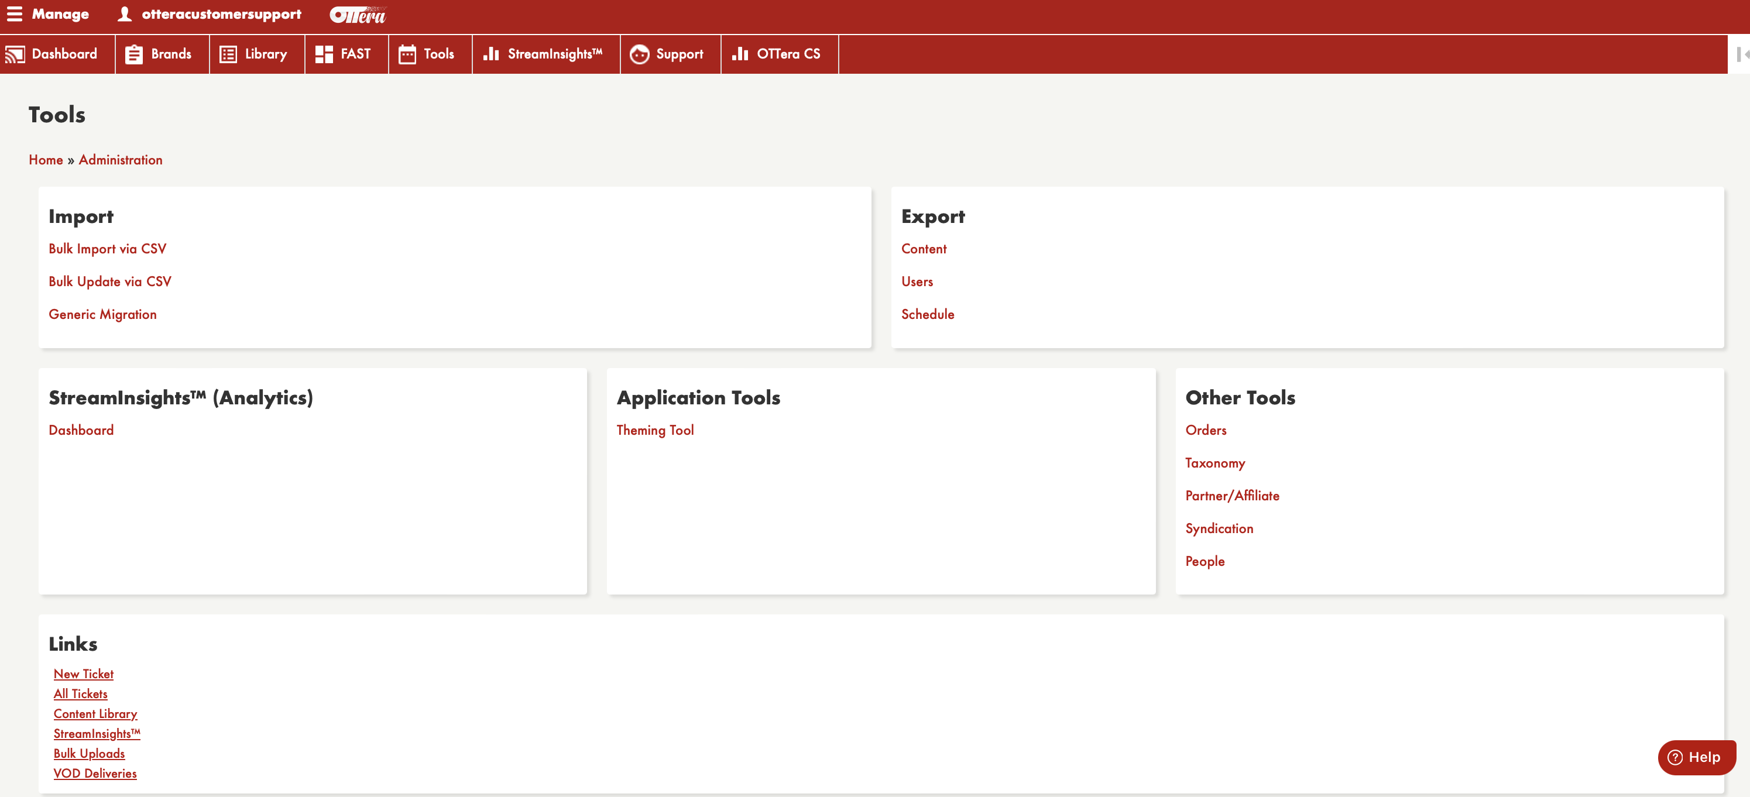Click the Support face icon
The image size is (1750, 797).
639,54
